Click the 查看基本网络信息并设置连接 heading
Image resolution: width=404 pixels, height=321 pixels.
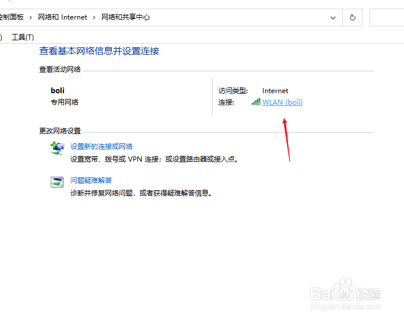pos(99,51)
